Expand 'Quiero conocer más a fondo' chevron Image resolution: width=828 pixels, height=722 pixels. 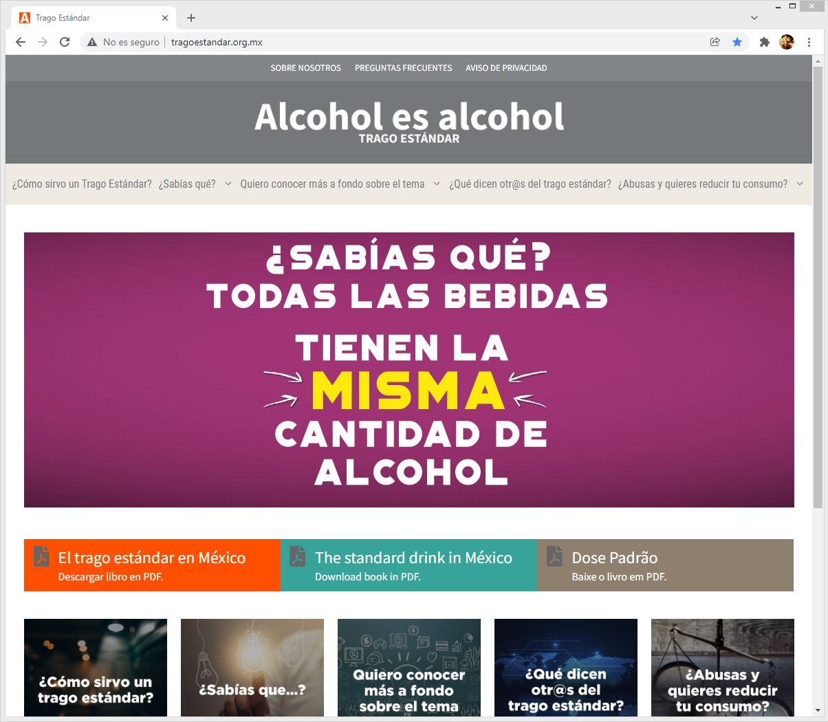(x=436, y=184)
